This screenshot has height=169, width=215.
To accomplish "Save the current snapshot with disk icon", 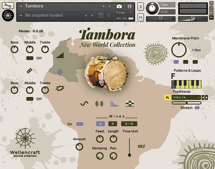I will [x=101, y=15].
